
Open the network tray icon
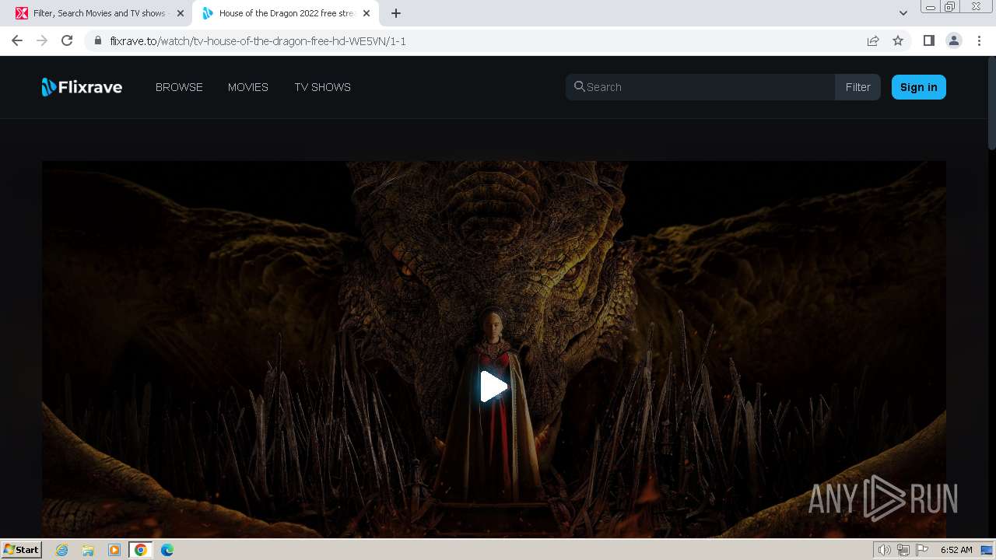click(x=903, y=550)
